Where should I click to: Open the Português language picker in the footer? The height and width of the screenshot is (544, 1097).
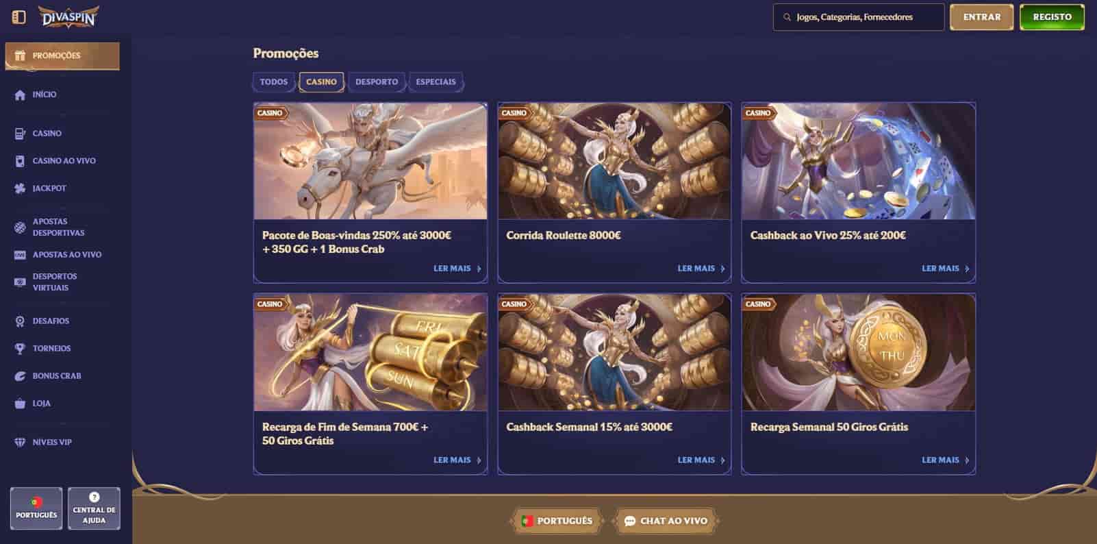[x=557, y=521]
